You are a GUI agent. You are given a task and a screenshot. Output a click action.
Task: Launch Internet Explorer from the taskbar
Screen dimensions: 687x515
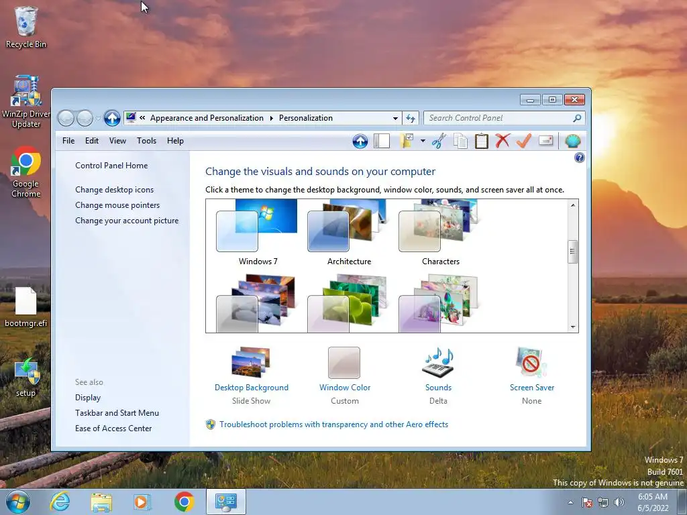click(x=60, y=502)
